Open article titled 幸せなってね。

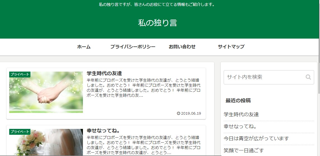[103, 131]
